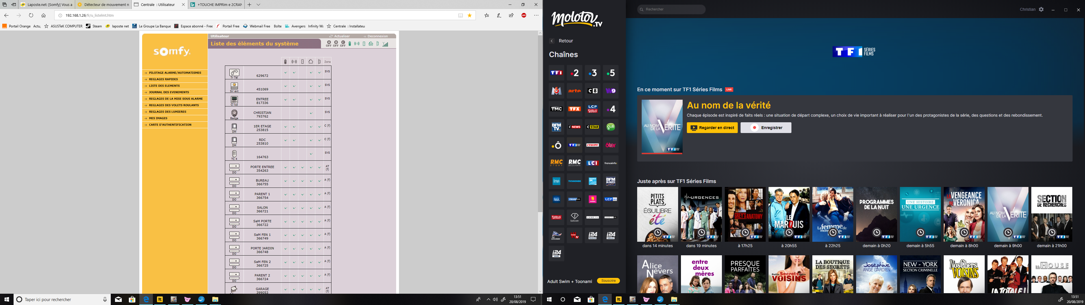The height and width of the screenshot is (305, 1085).
Task: Open Molotov settings gear next to Christian
Action: click(x=1041, y=9)
